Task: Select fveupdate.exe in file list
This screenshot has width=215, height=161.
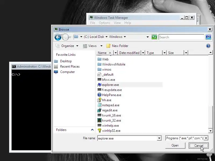Action: (112, 90)
